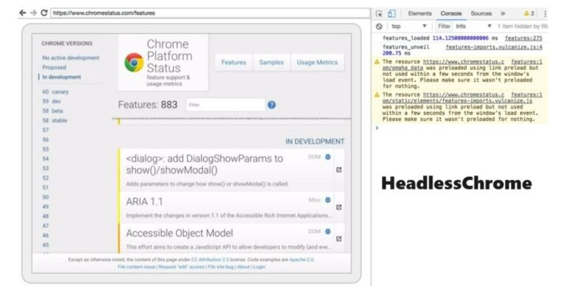This screenshot has height=286, width=566.
Task: Open the DevTools three-dot menu
Action: (x=545, y=13)
